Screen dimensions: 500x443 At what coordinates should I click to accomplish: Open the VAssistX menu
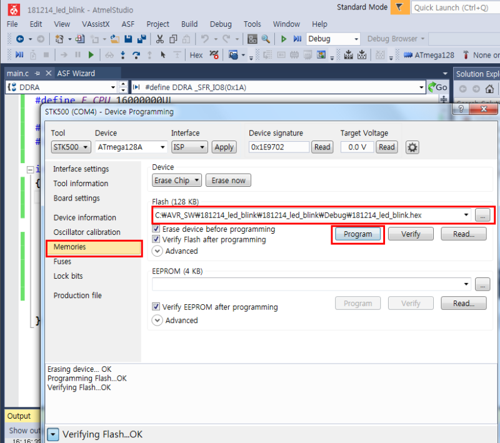pos(96,24)
